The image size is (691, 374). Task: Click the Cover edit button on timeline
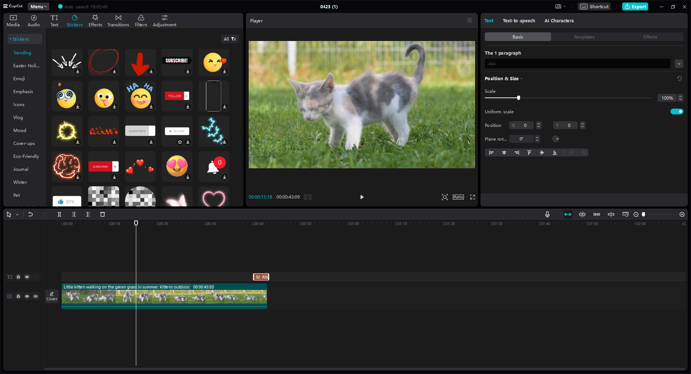(x=52, y=296)
